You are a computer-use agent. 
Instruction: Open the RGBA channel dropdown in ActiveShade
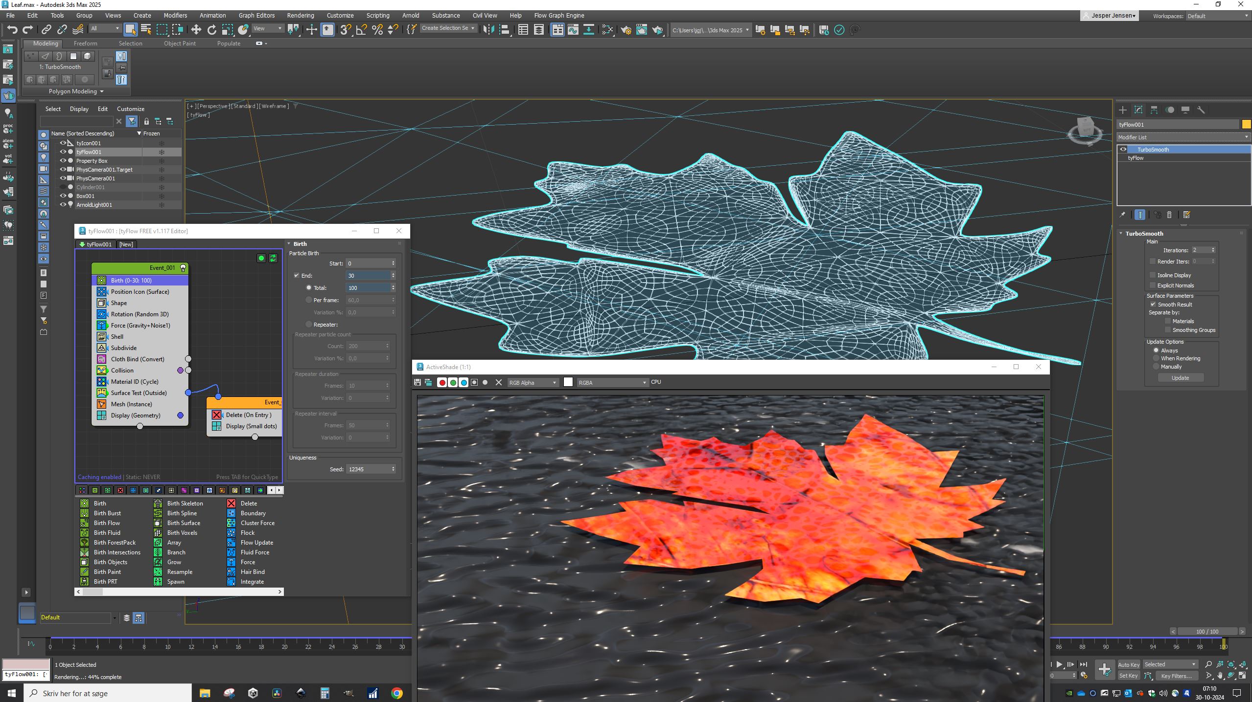(x=612, y=382)
